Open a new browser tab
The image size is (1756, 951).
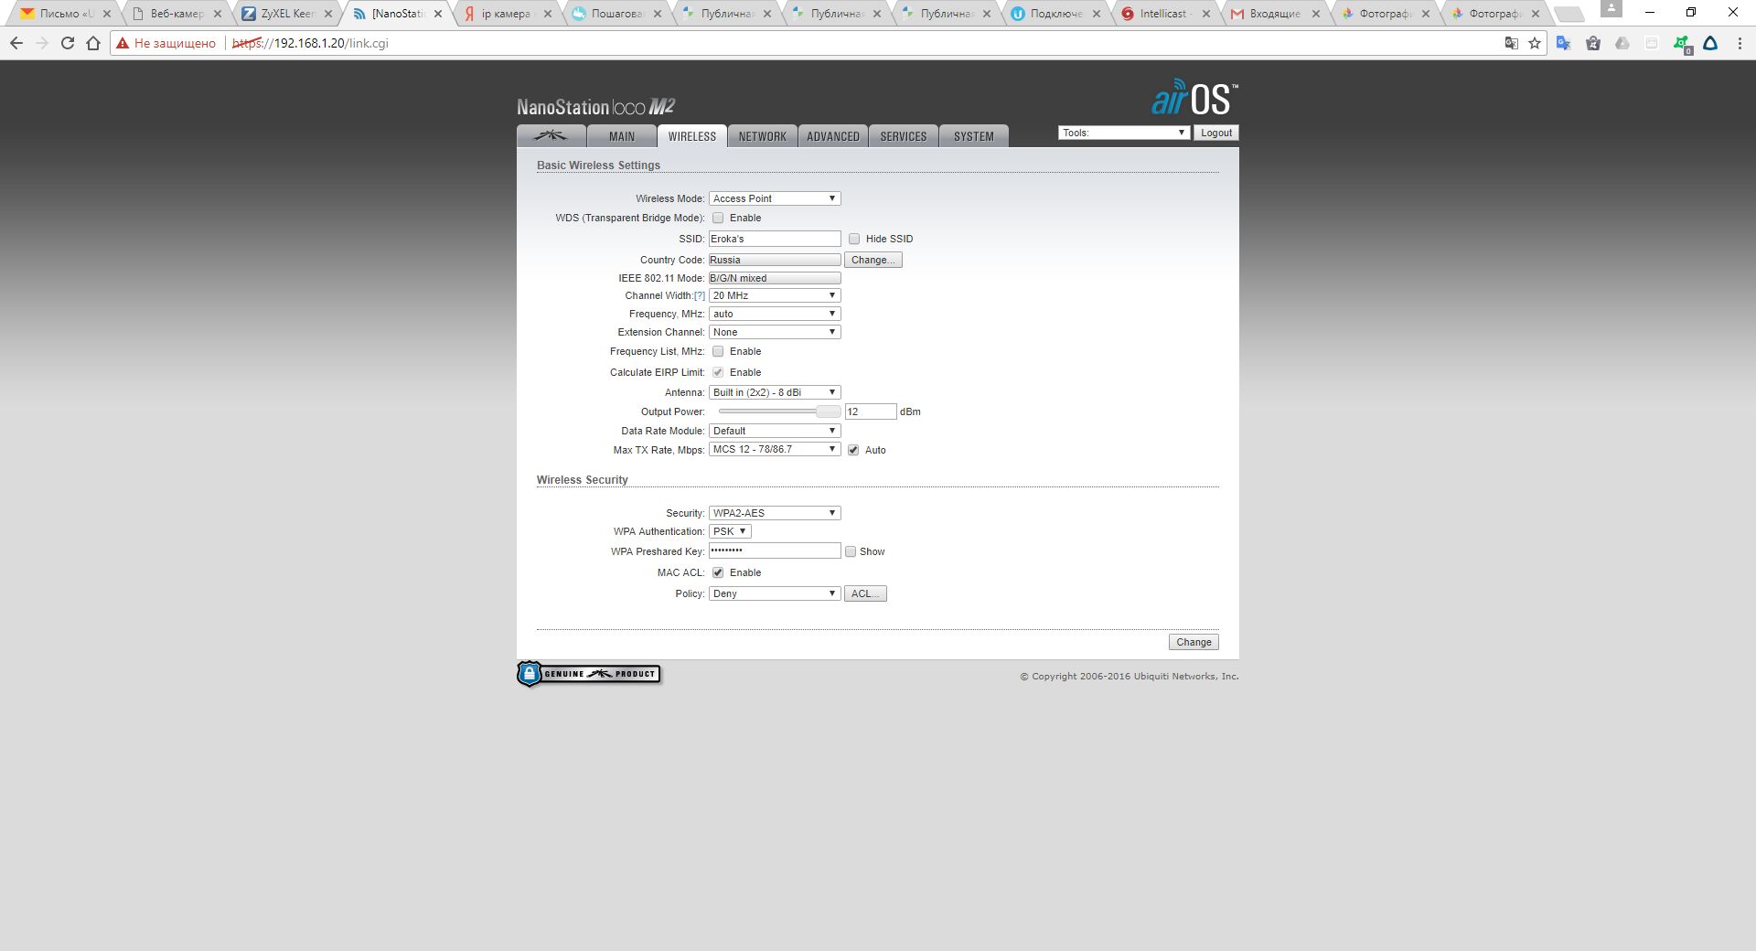[1569, 14]
